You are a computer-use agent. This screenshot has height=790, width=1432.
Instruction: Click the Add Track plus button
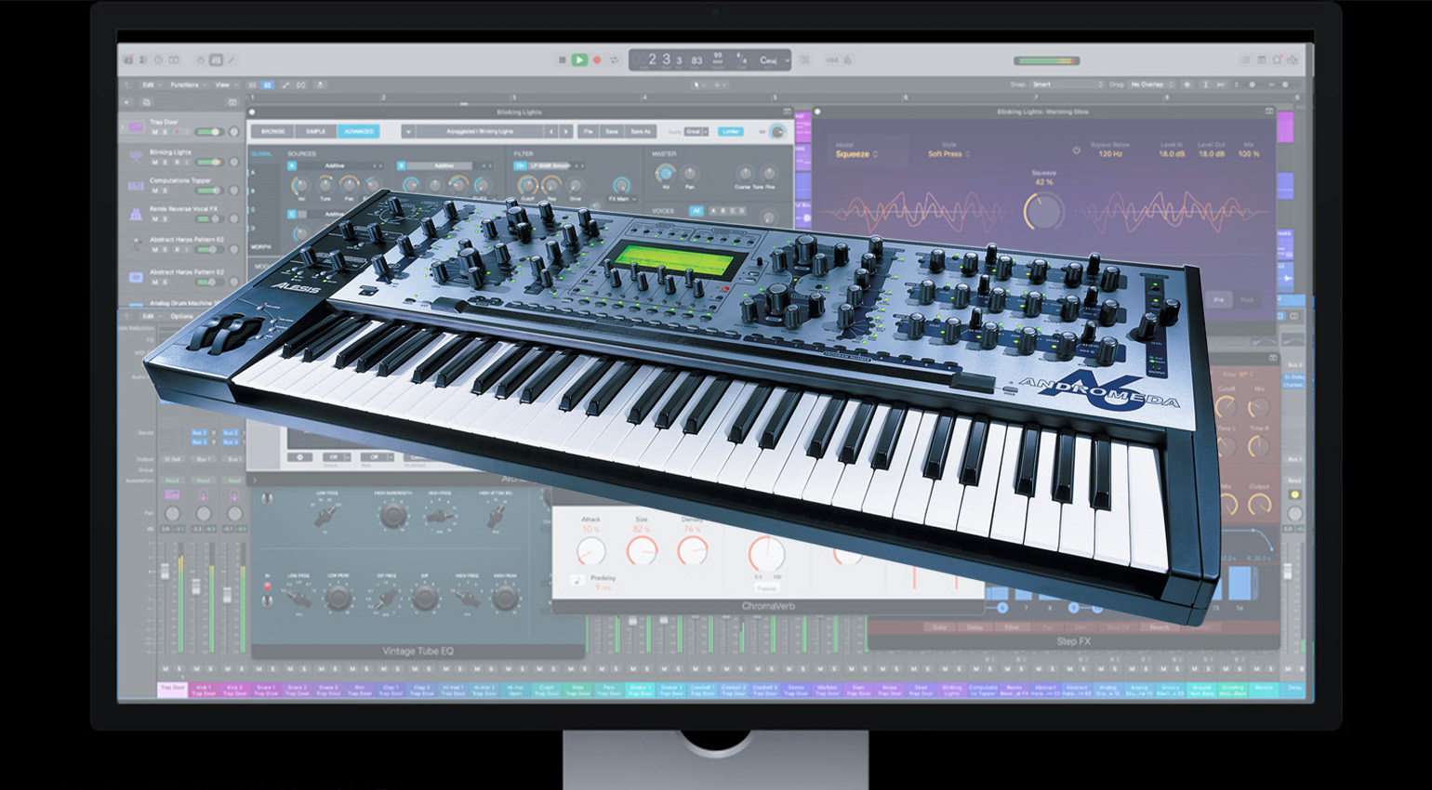[127, 101]
